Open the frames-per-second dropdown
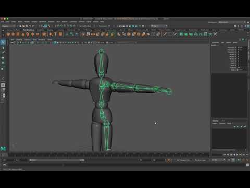This screenshot has width=250, height=188. (219, 160)
